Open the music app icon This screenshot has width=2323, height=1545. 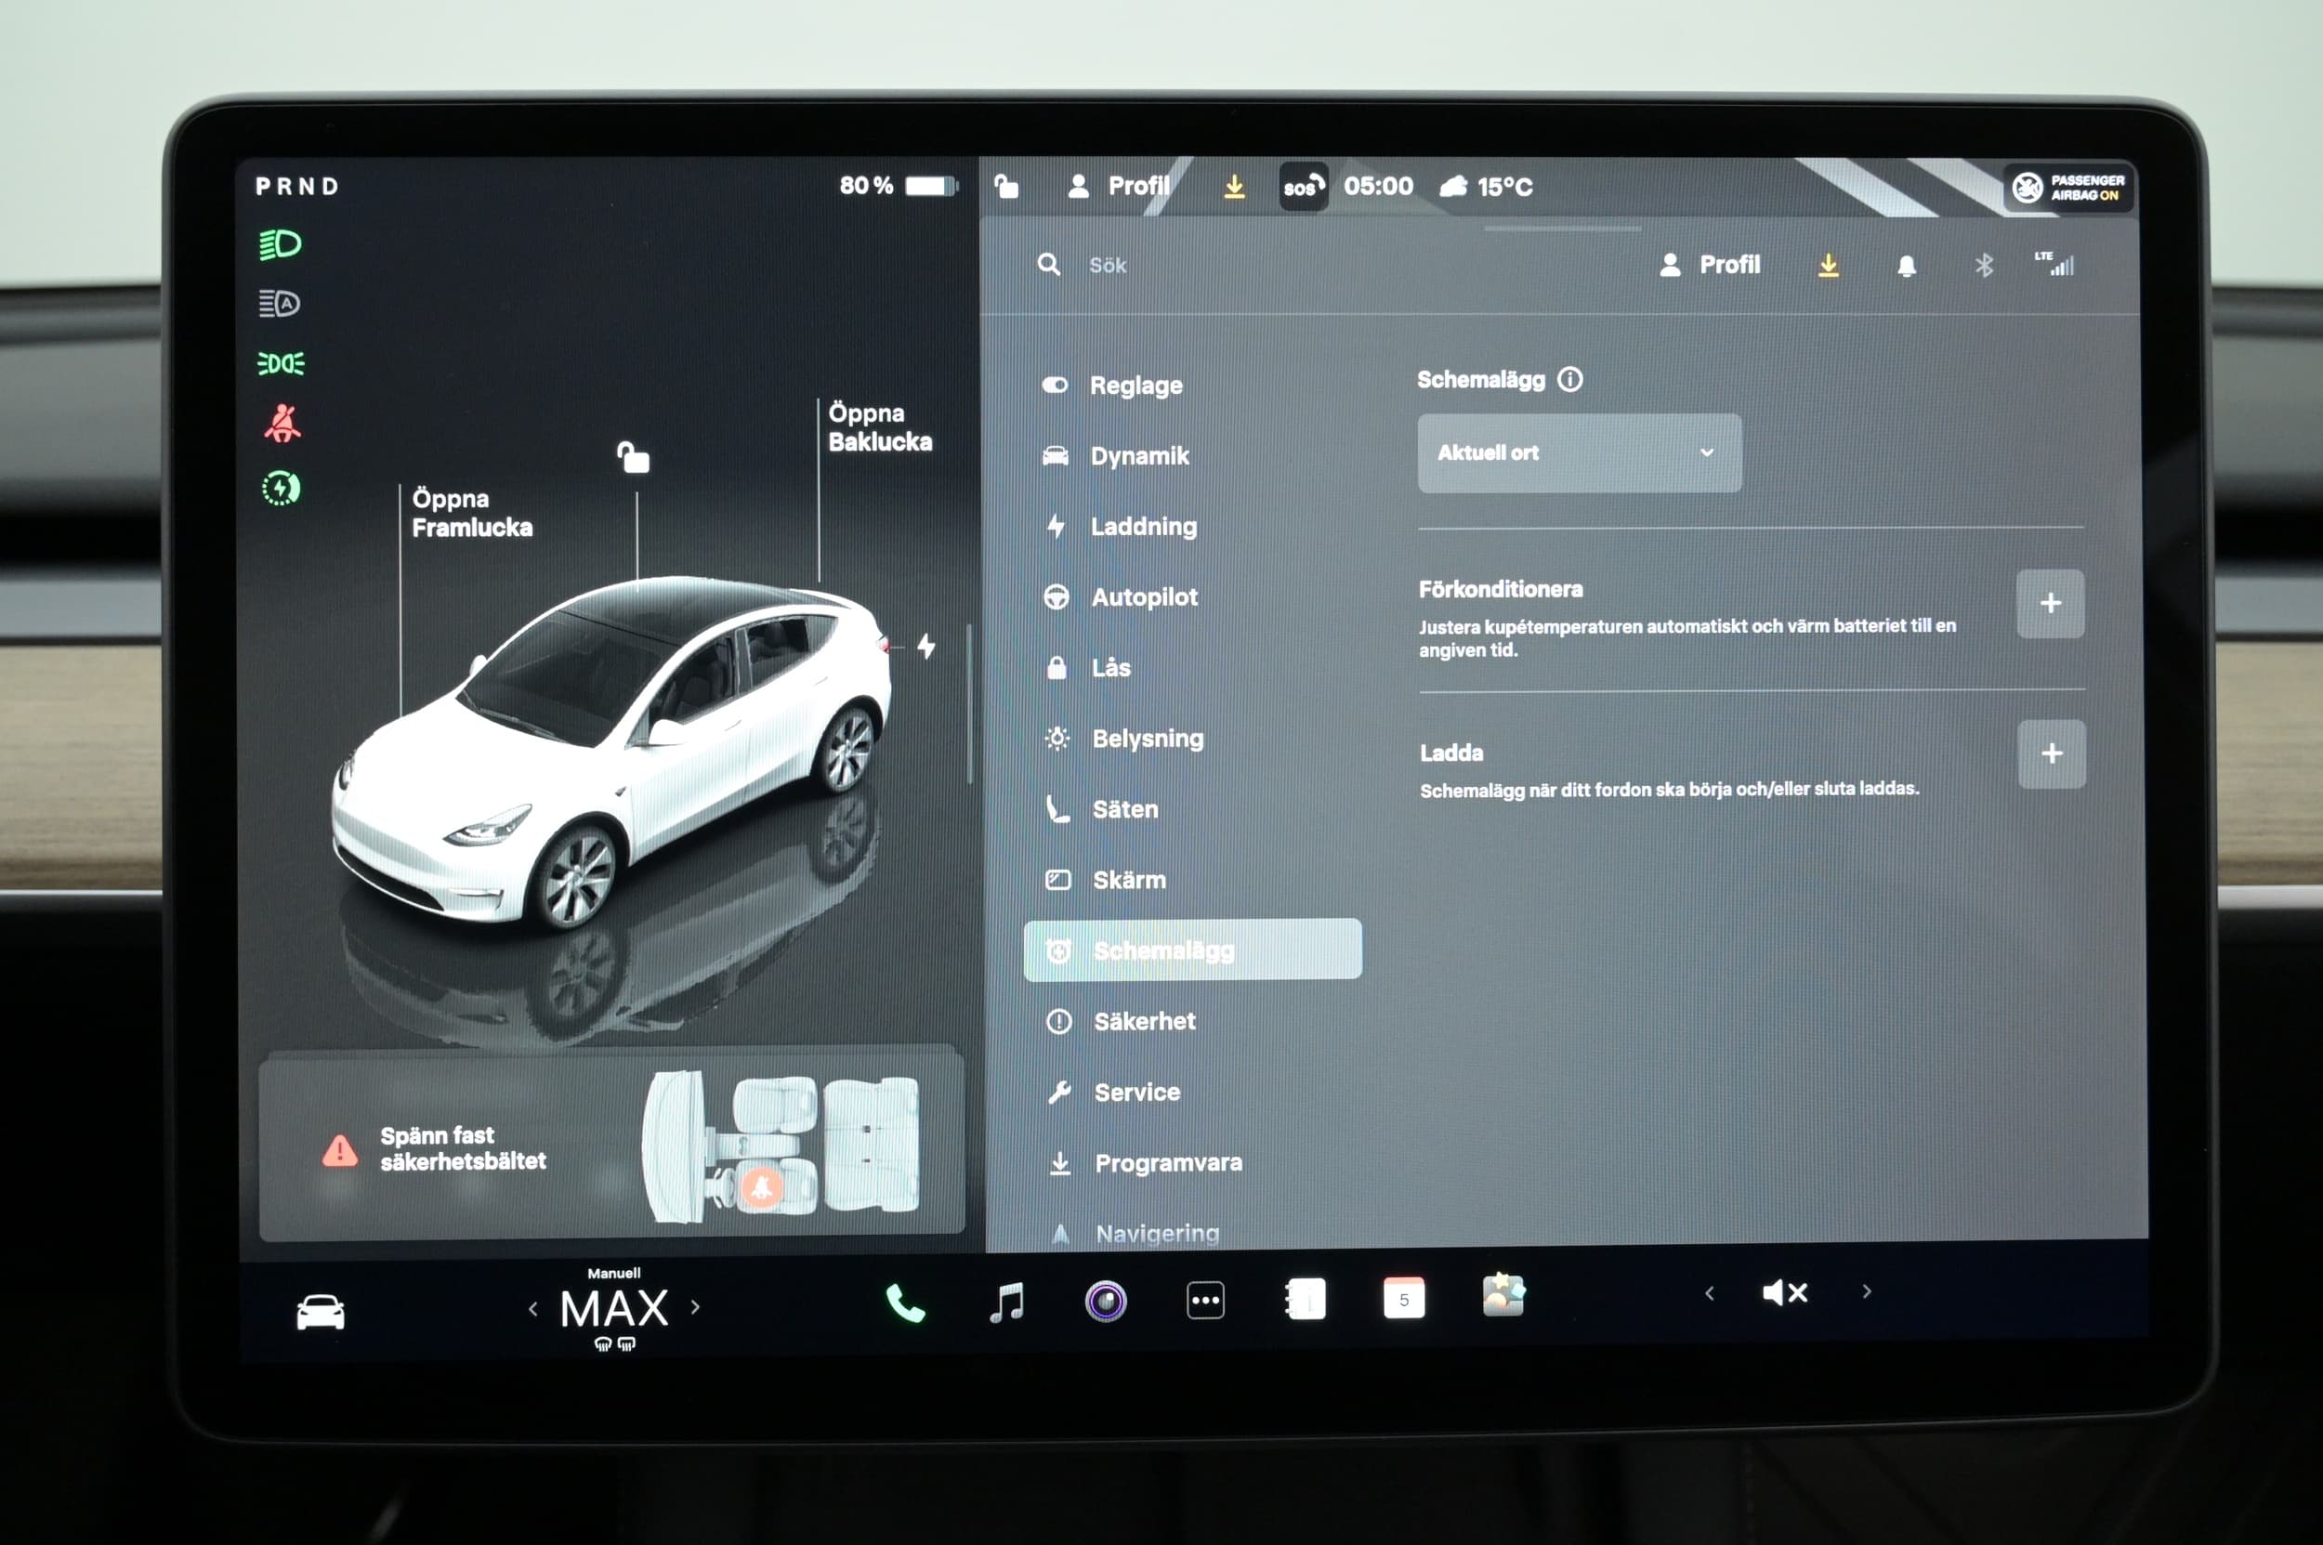1006,1303
